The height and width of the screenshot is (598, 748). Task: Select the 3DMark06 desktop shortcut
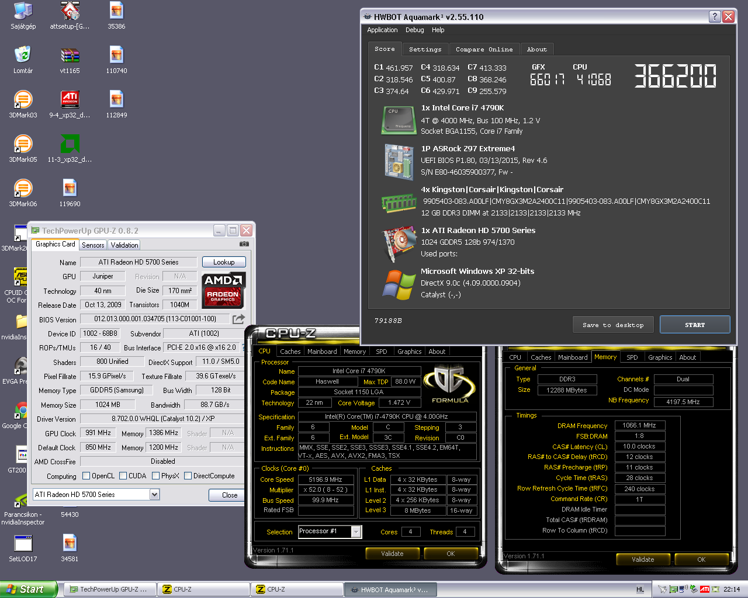(23, 193)
